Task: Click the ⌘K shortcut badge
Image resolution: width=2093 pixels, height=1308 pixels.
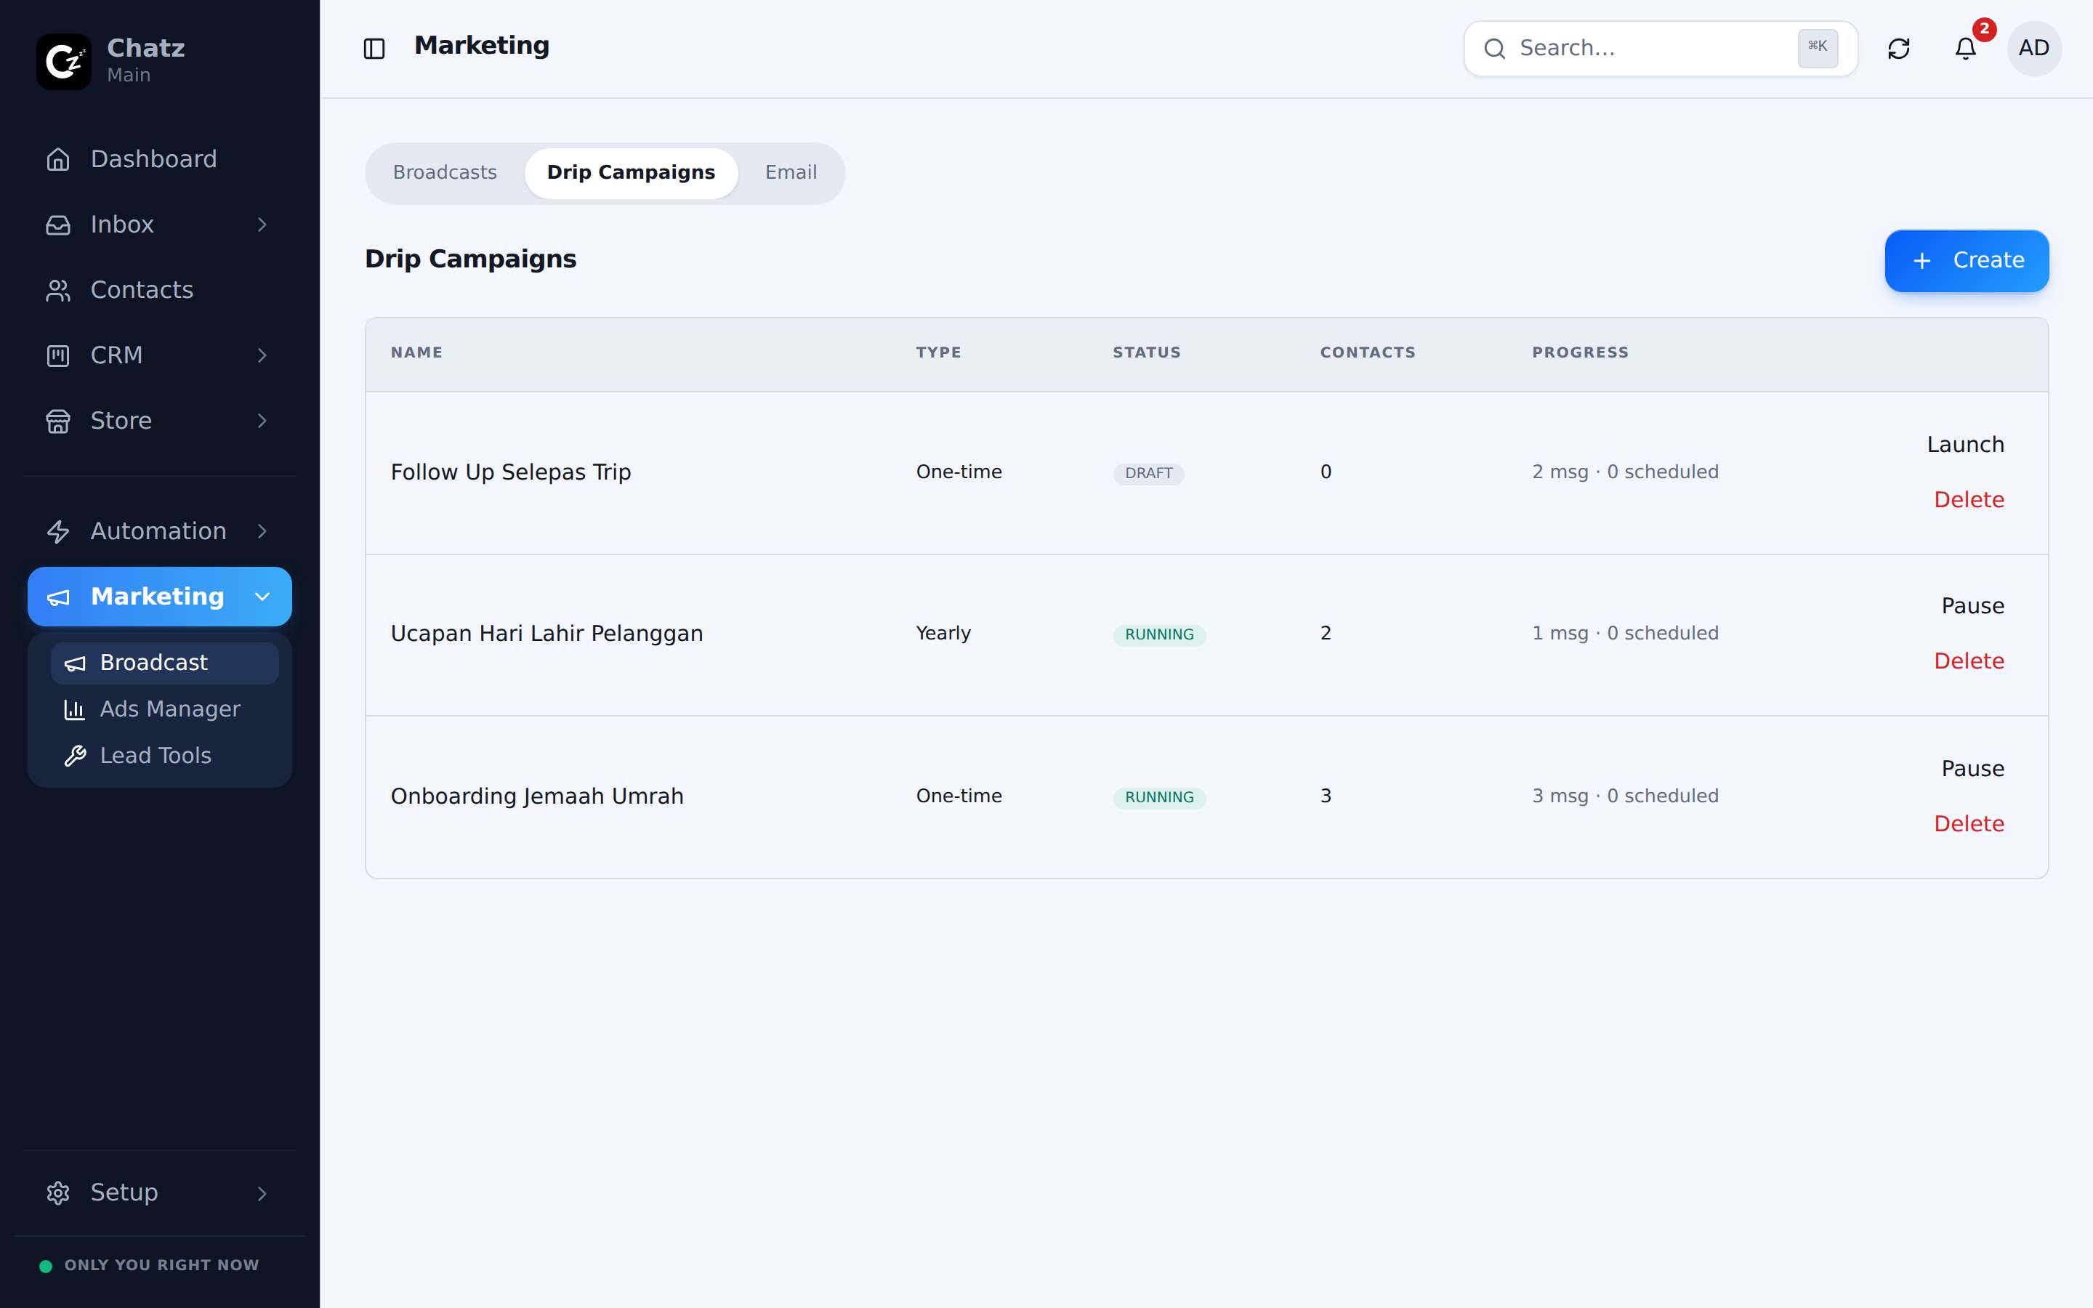Action: (x=1817, y=47)
